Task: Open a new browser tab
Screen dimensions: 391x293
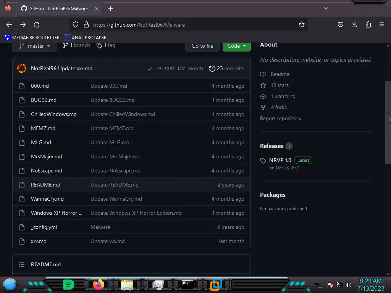Action: click(x=110, y=9)
